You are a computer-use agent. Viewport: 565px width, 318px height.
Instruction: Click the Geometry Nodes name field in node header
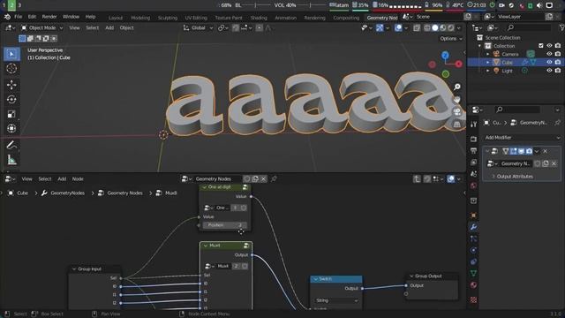tap(217, 178)
